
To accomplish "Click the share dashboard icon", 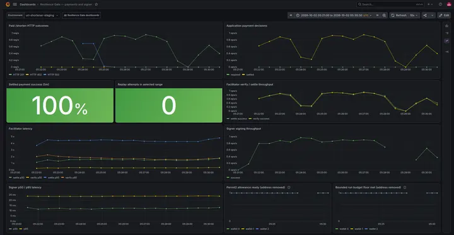I will [x=425, y=15].
